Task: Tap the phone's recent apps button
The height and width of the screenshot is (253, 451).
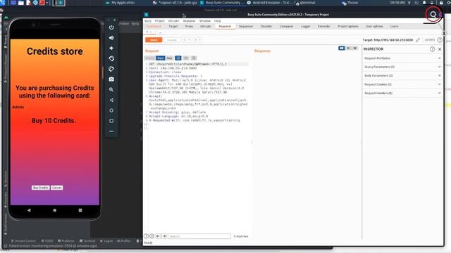Action: coord(80,210)
